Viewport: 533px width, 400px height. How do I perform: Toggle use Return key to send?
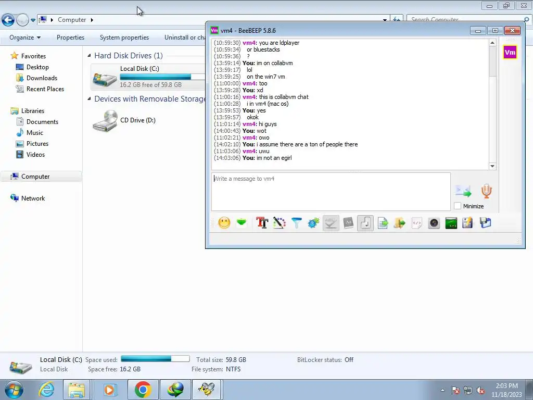365,223
